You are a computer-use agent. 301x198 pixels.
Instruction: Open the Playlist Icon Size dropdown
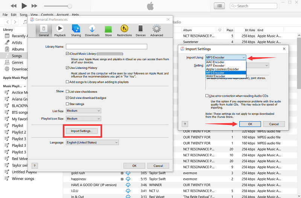84,119
